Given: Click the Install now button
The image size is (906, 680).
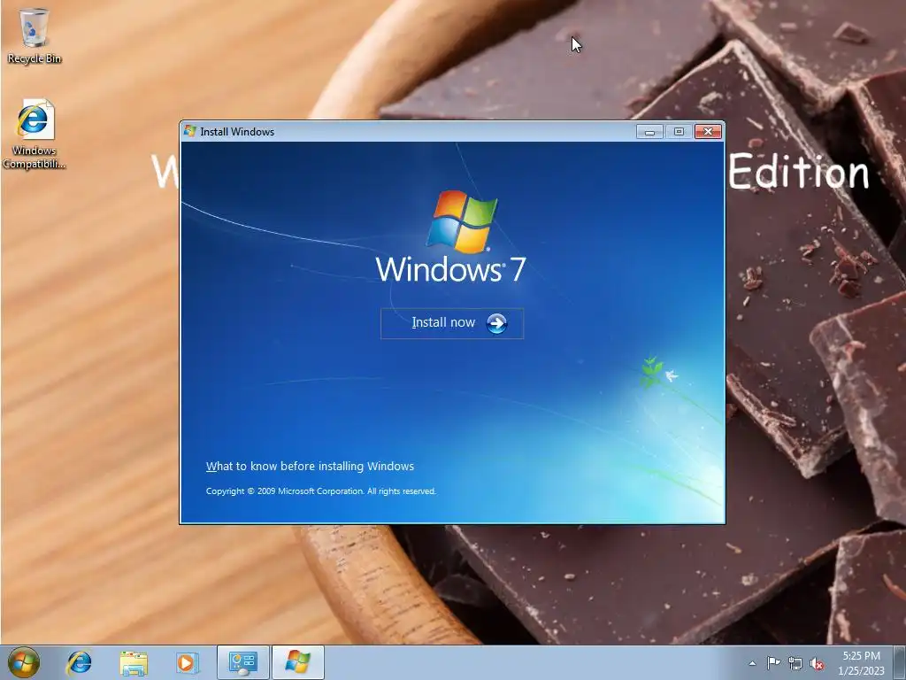Looking at the screenshot, I should (452, 323).
